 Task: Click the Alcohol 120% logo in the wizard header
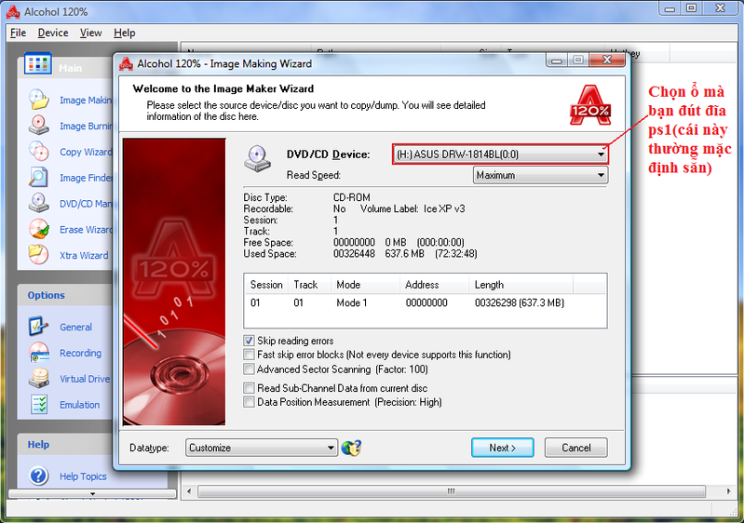[590, 105]
